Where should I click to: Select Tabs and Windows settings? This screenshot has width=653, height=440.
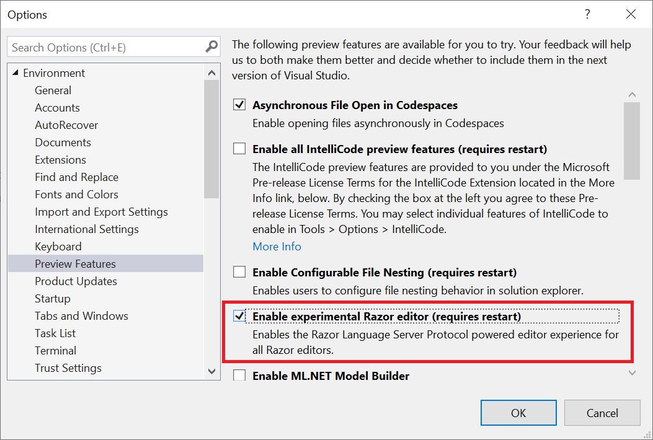coord(81,315)
